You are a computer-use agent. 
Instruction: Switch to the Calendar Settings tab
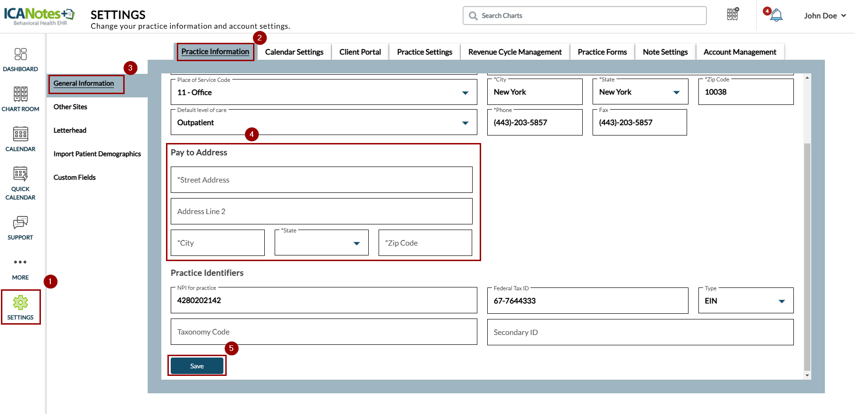click(294, 52)
